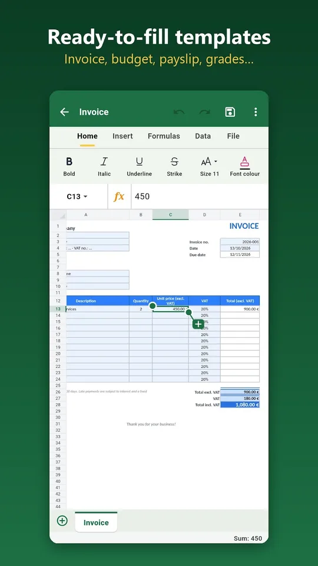The width and height of the screenshot is (318, 566).
Task: Click the Sum: 450 status text
Action: tap(248, 538)
